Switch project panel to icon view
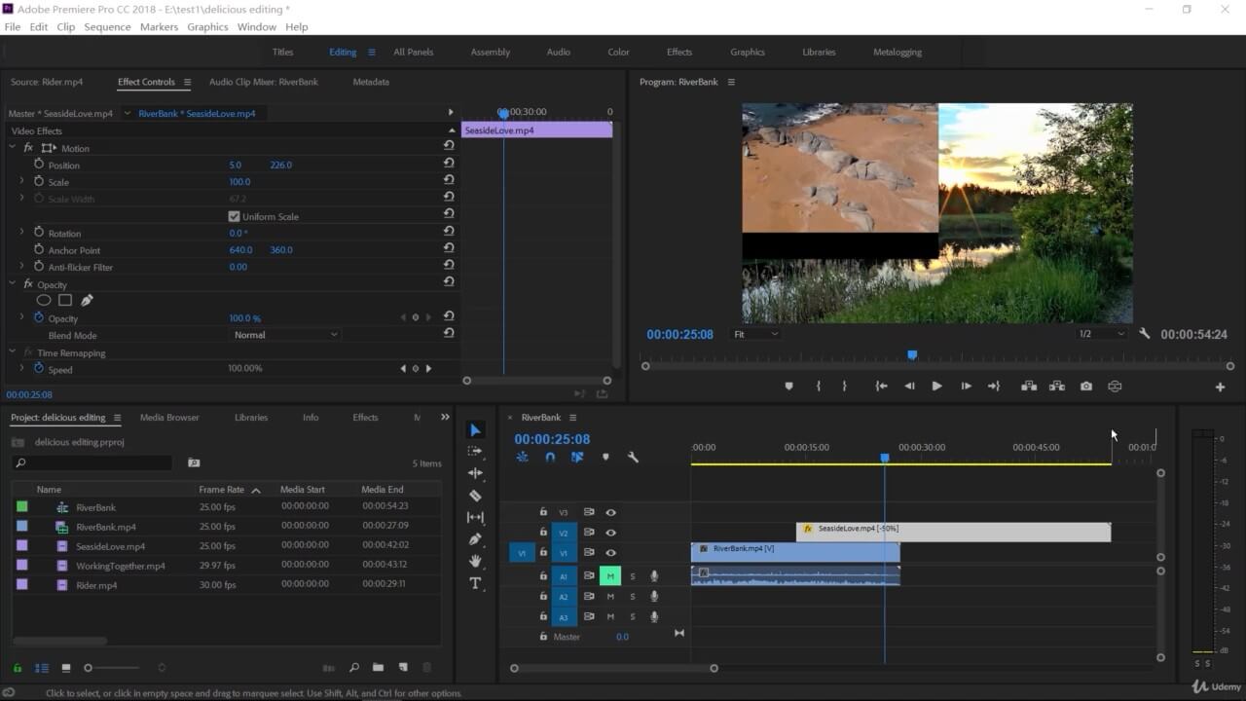 pos(66,668)
